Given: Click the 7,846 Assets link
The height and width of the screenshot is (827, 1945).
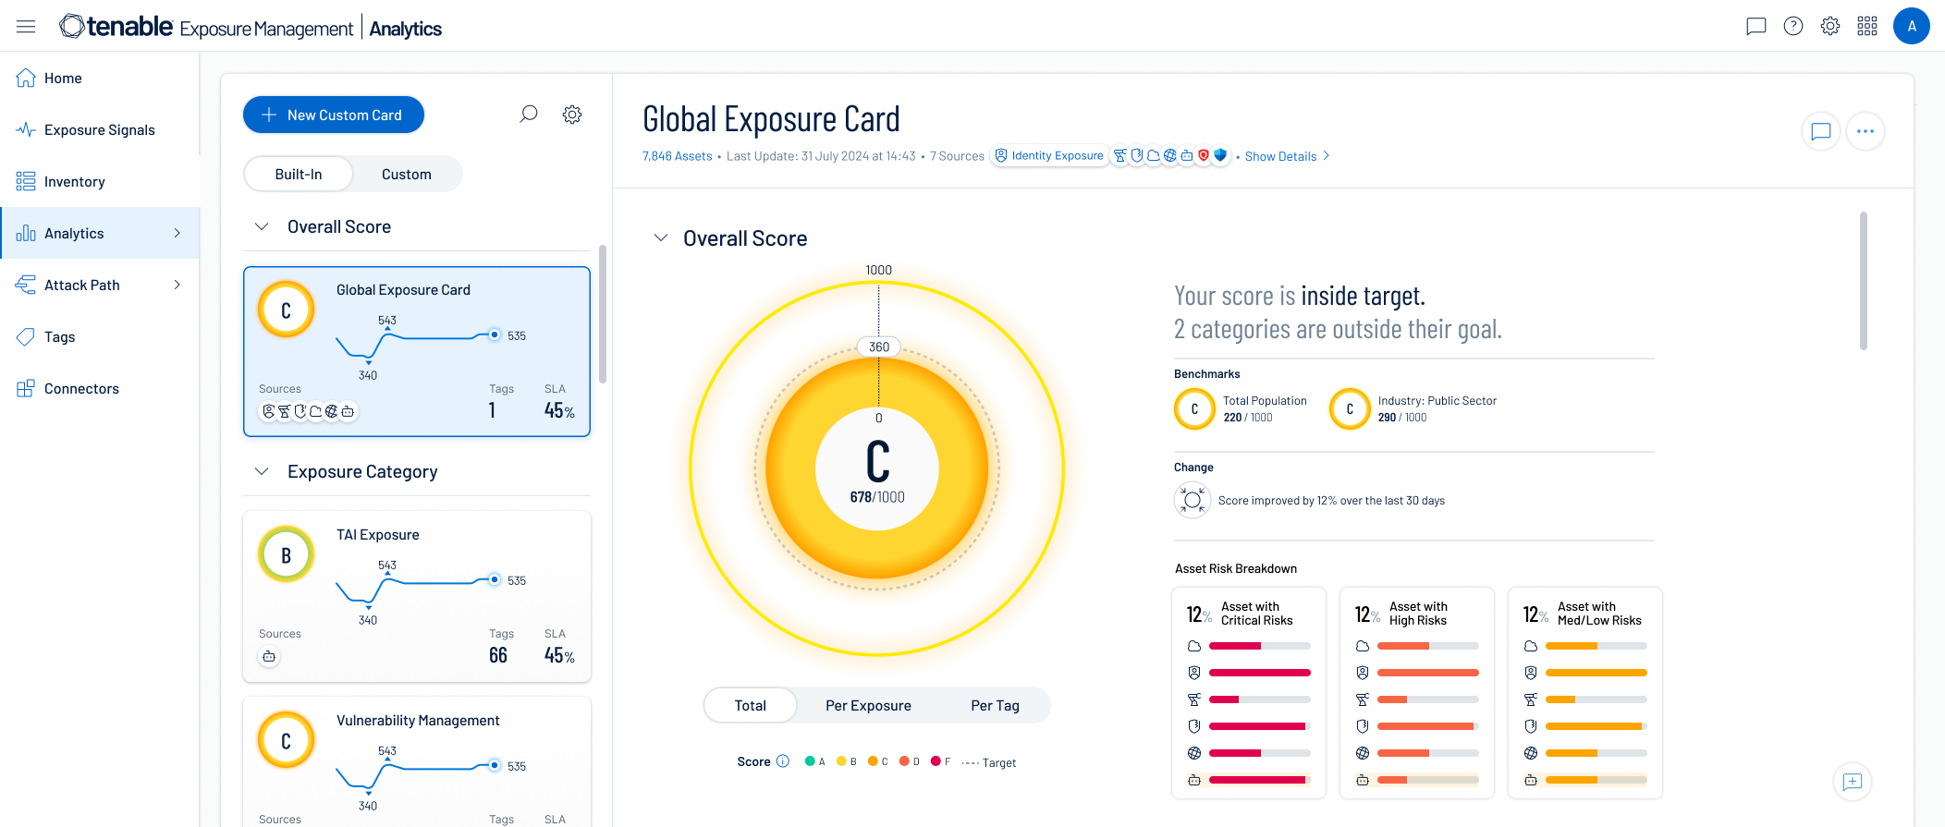Looking at the screenshot, I should click(x=677, y=156).
